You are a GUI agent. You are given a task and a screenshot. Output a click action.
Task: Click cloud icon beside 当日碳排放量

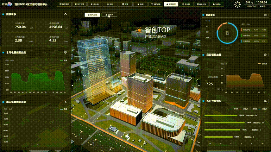click(265, 54)
